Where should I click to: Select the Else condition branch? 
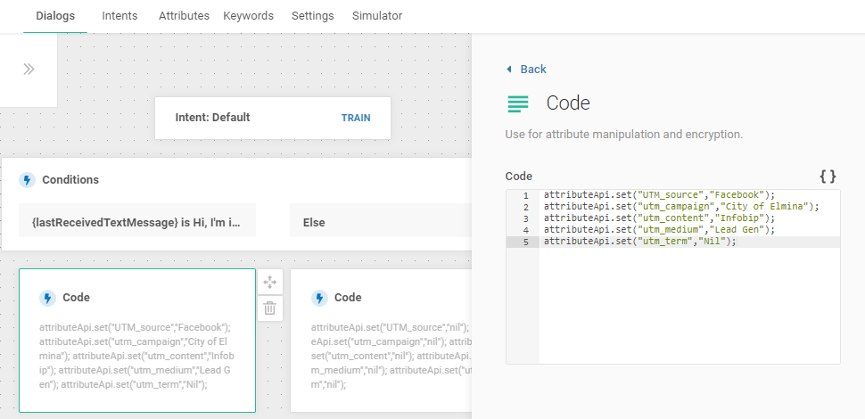click(381, 220)
